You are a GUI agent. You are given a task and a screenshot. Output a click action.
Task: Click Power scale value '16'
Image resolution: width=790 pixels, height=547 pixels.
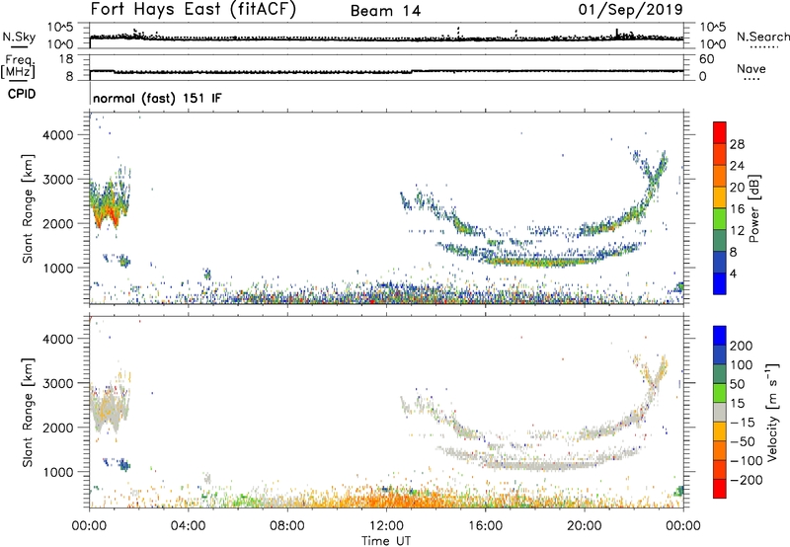(737, 209)
